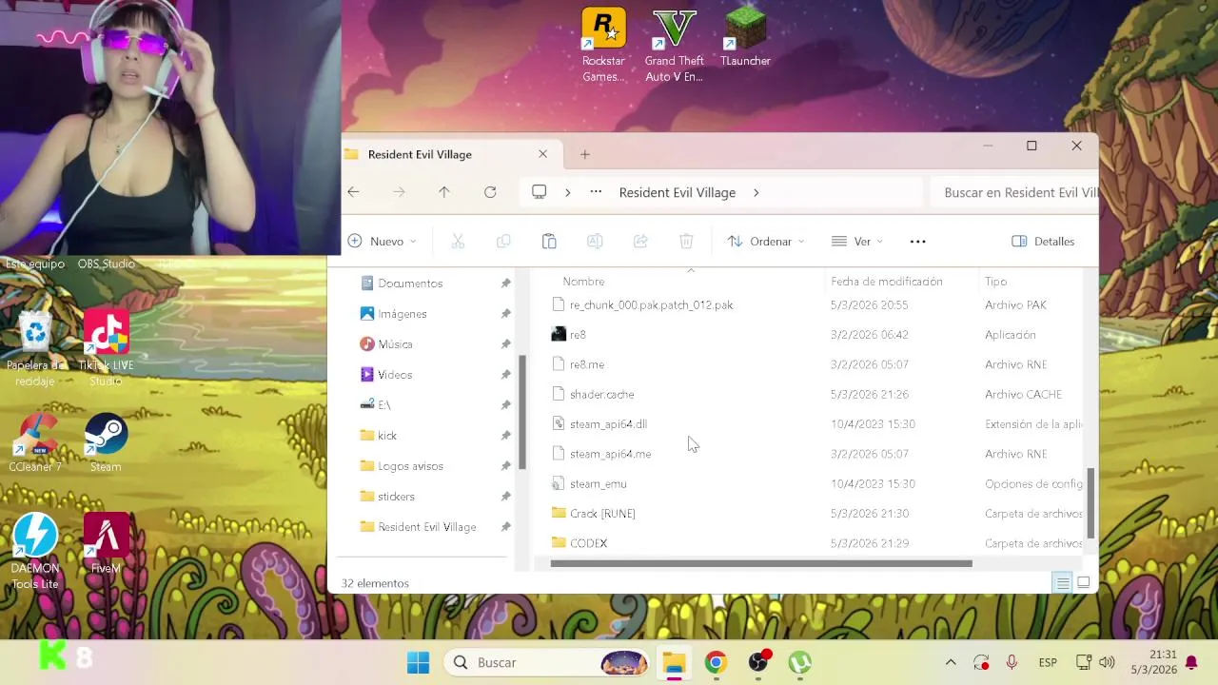Select re8 application file
The image size is (1218, 685).
[578, 335]
